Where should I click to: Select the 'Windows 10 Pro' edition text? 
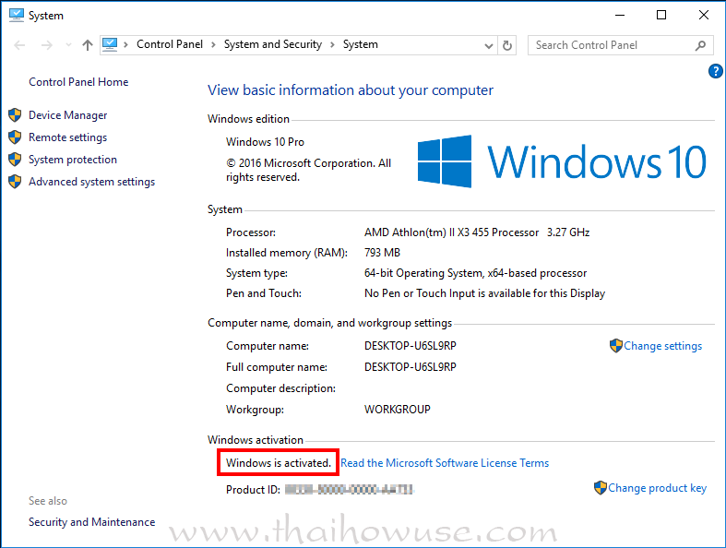pos(265,142)
